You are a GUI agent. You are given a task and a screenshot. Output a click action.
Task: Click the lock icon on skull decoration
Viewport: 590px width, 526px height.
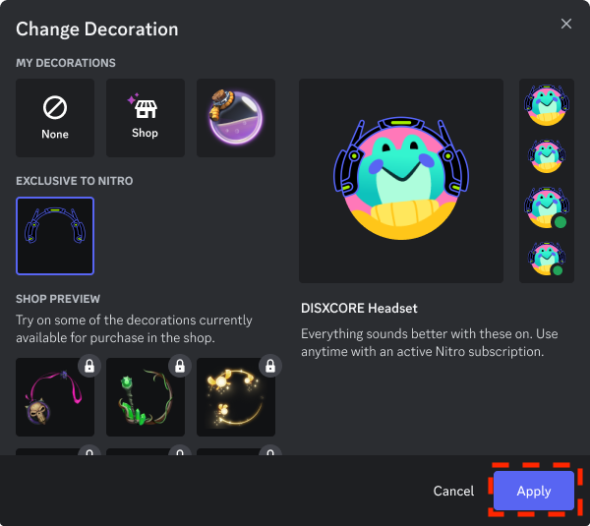[x=89, y=366]
